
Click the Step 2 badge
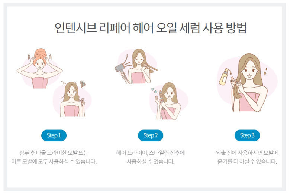pyautogui.click(x=151, y=135)
